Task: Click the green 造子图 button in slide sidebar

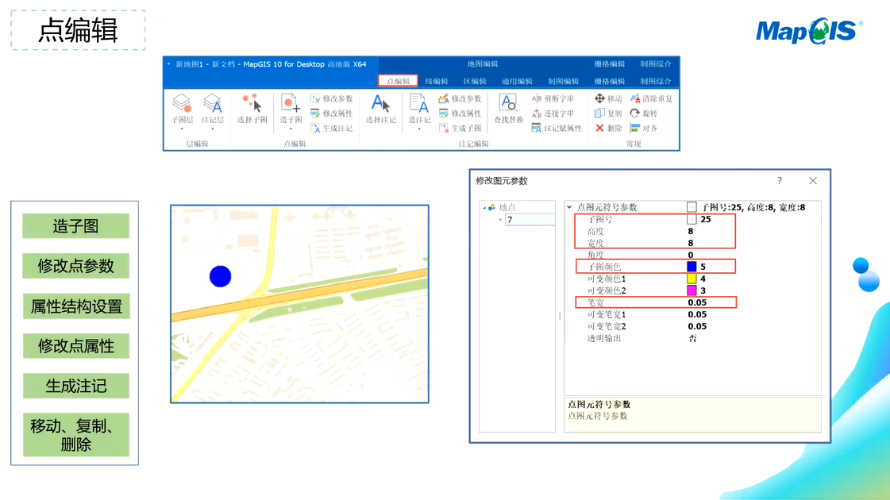Action: (75, 226)
